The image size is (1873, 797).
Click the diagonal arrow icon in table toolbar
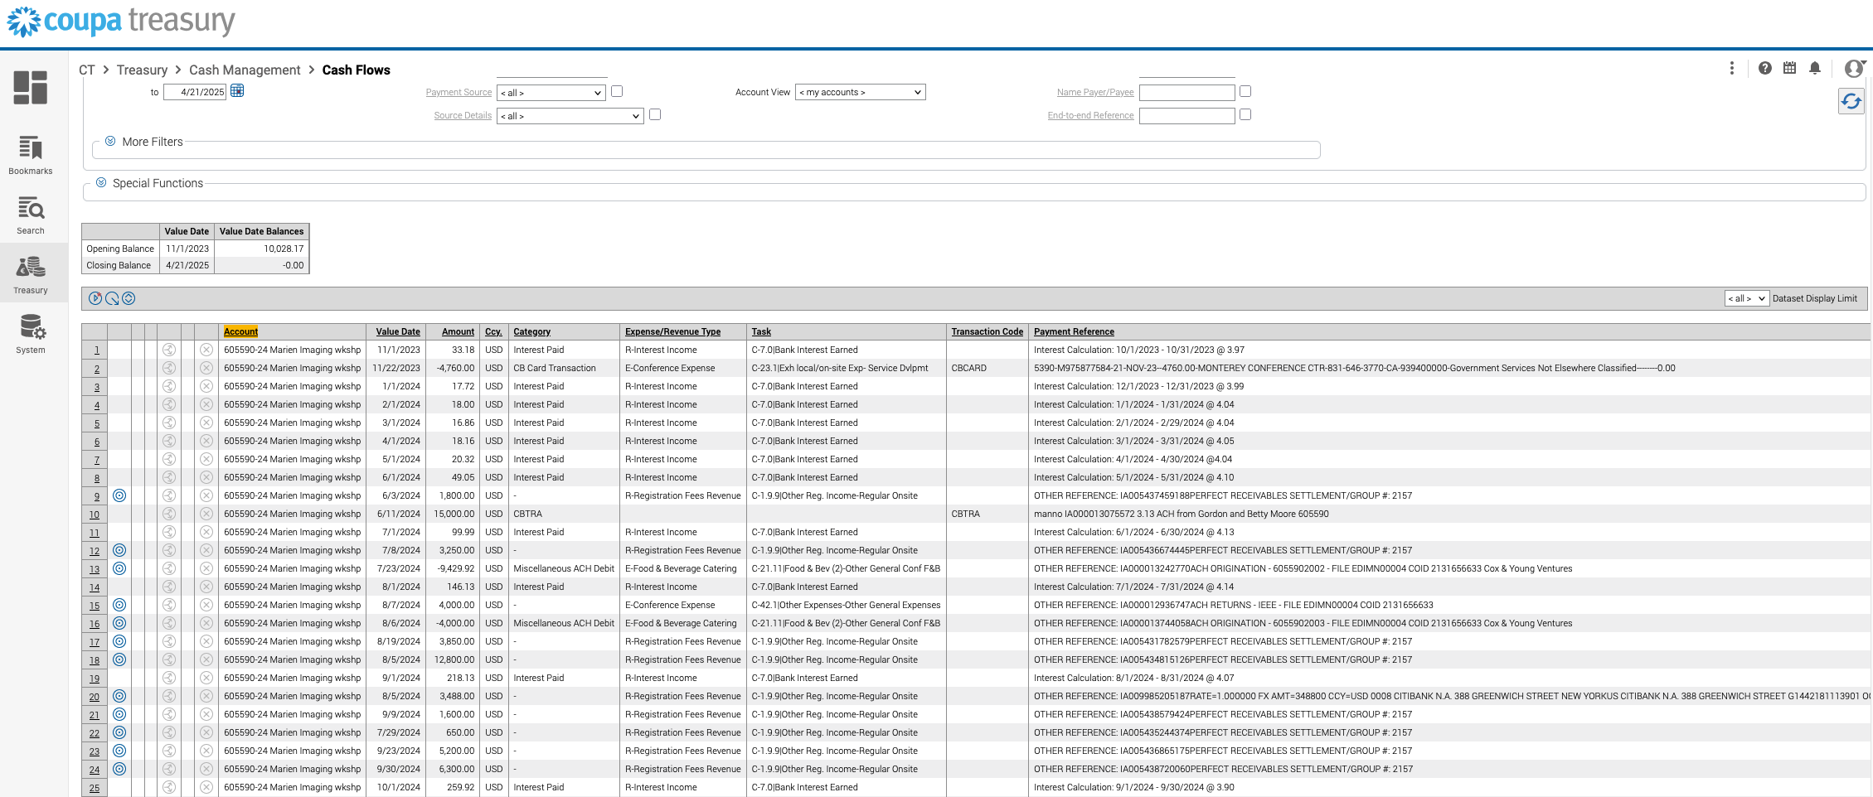point(112,298)
